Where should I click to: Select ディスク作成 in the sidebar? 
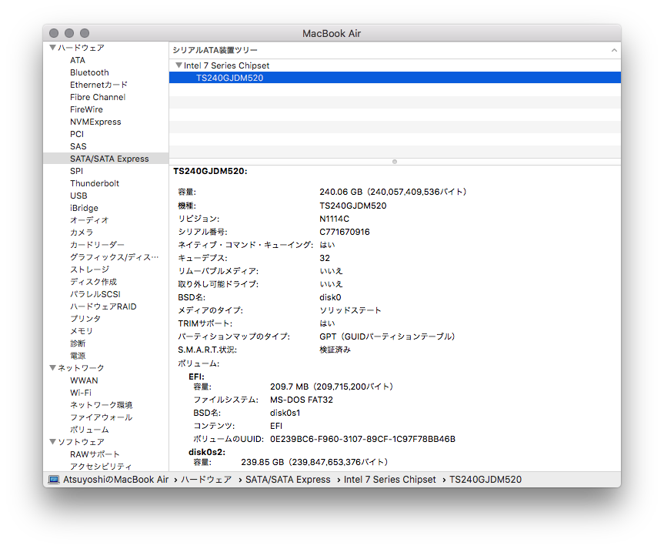point(93,282)
